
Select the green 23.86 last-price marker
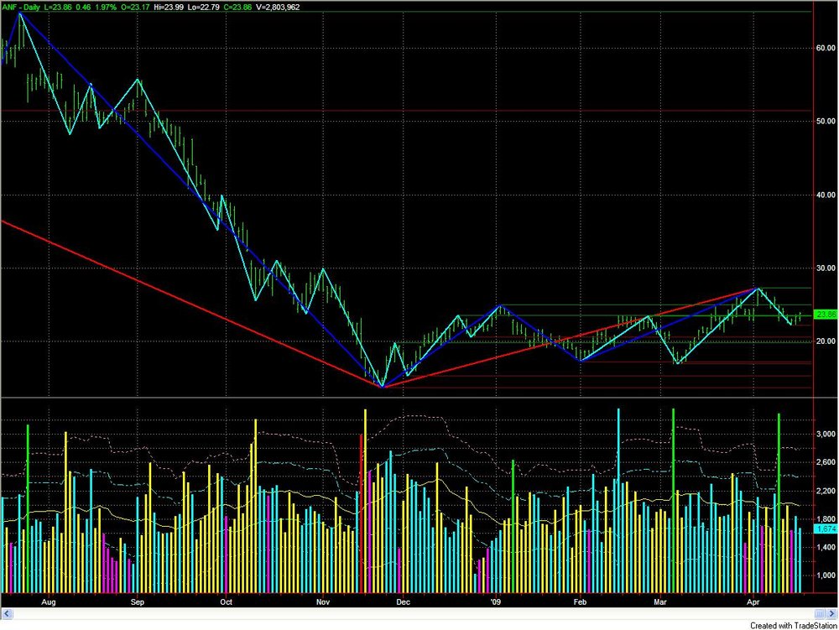pos(826,315)
